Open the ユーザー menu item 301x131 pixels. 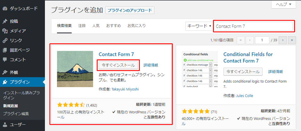point(22,125)
